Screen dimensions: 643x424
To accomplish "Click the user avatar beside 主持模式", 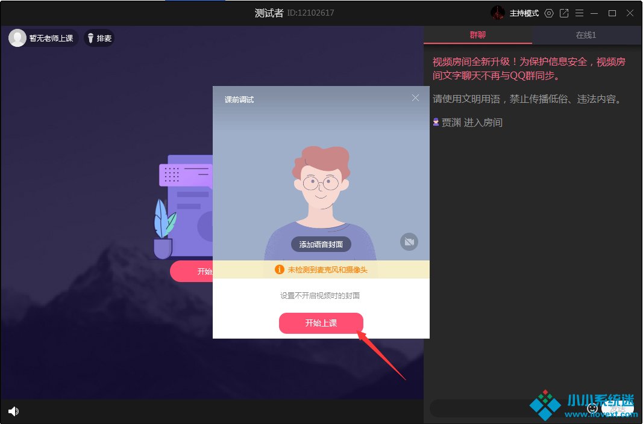I will pyautogui.click(x=497, y=13).
